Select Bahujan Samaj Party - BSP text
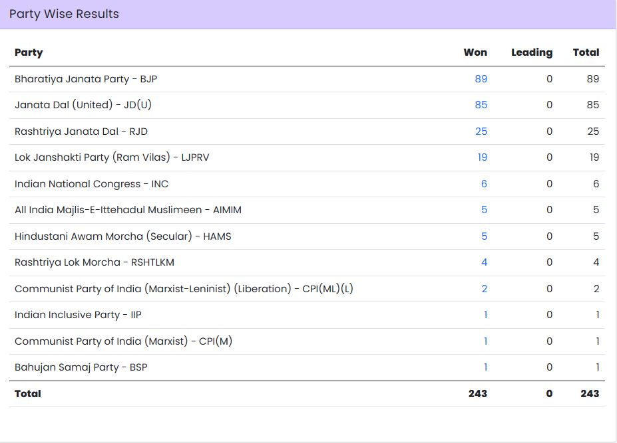Image resolution: width=617 pixels, height=443 pixels. [x=81, y=367]
